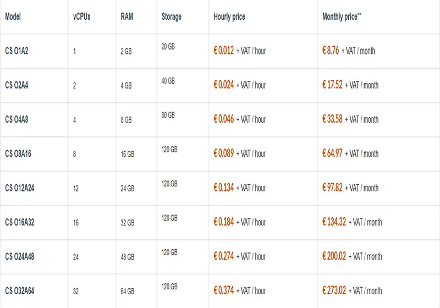Screen dimensions: 440x308
Task: Select the CS O32A64 model name
Action: coord(20,290)
